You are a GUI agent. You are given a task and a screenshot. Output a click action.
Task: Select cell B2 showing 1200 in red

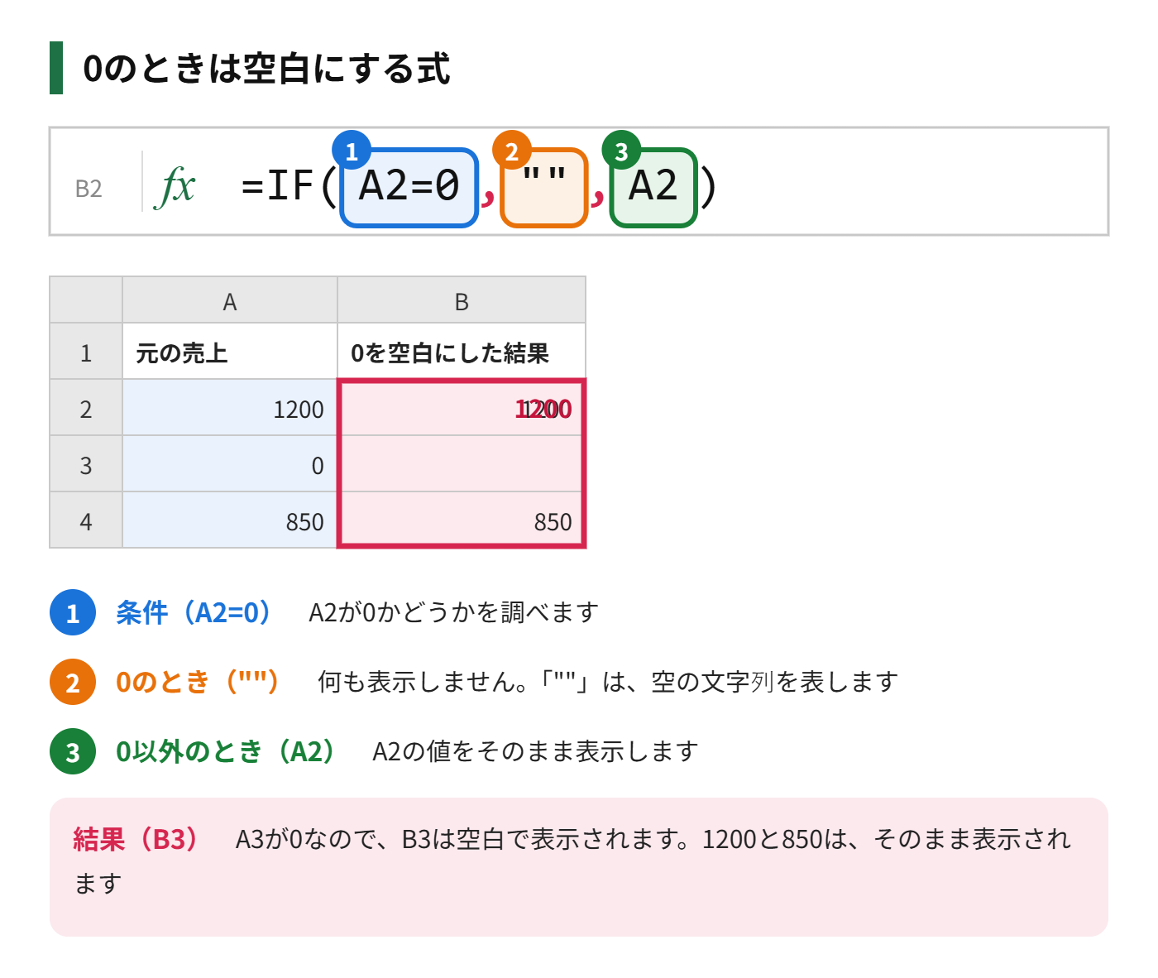pyautogui.click(x=462, y=408)
